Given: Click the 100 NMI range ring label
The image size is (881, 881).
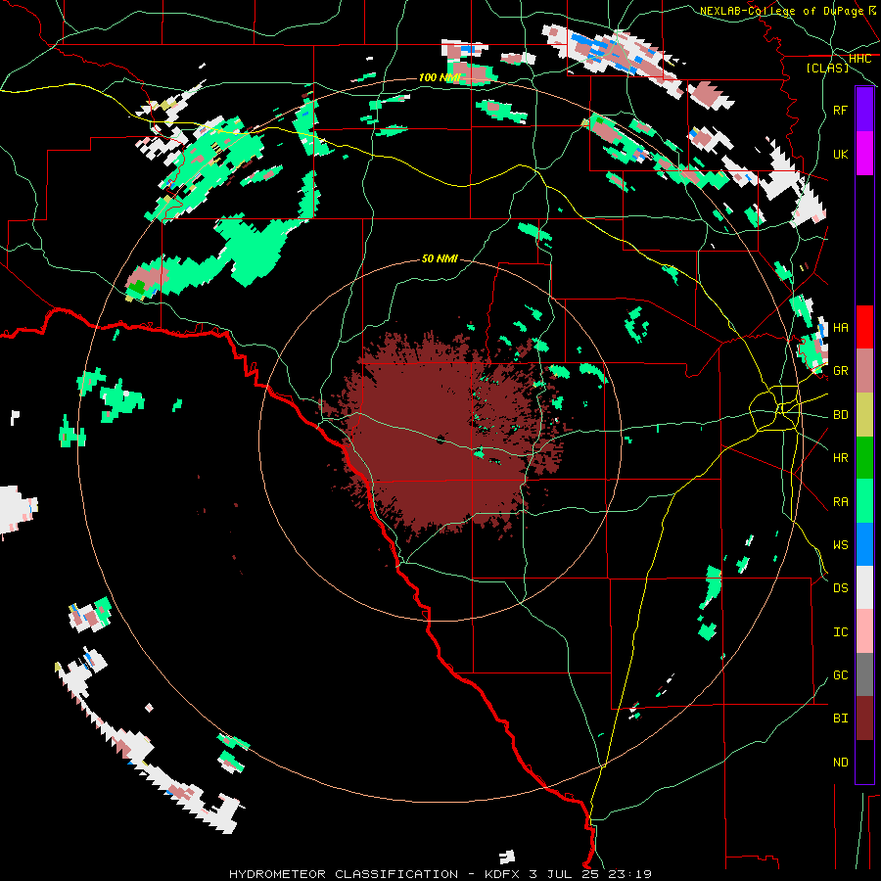Looking at the screenshot, I should point(440,77).
